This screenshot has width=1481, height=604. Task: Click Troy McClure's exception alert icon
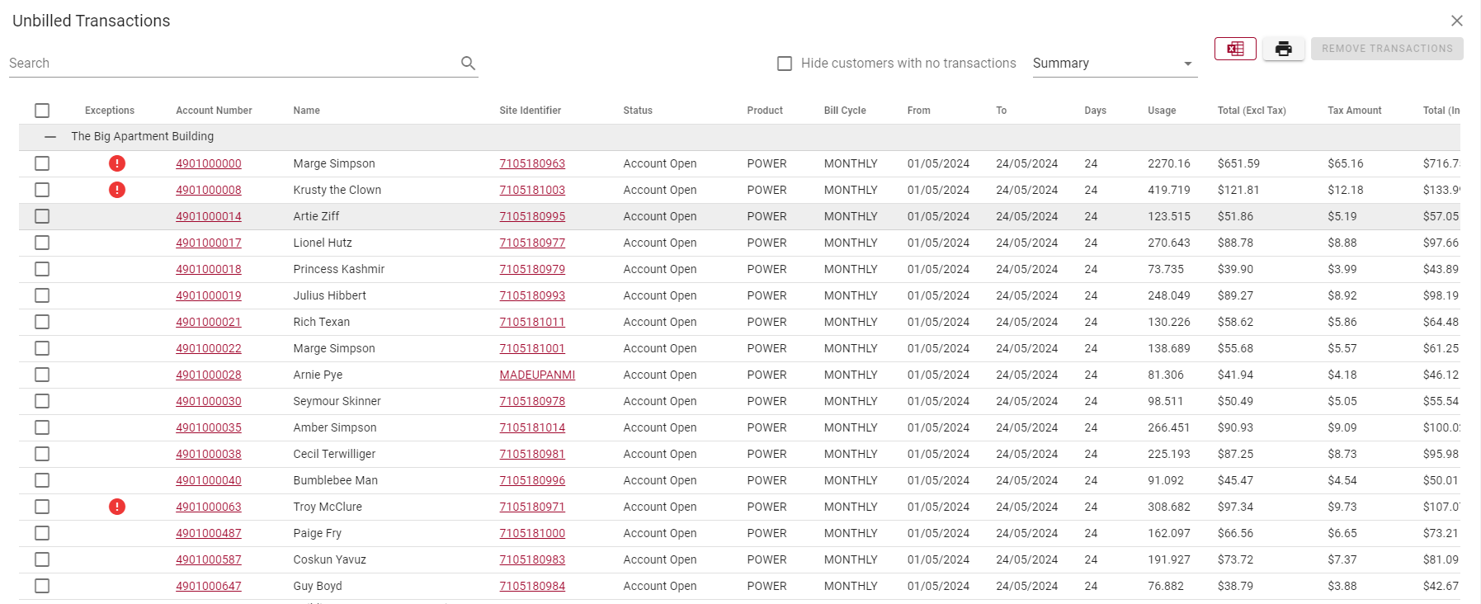pos(117,507)
